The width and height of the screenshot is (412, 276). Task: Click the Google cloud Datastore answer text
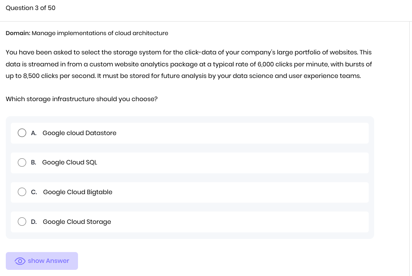coord(79,133)
